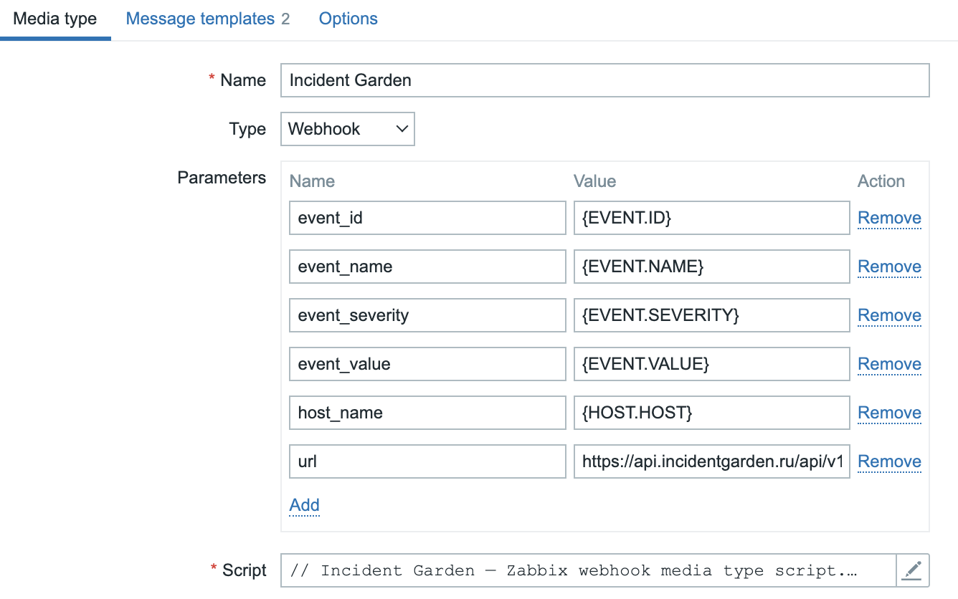Remove the event_value parameter

coord(889,364)
